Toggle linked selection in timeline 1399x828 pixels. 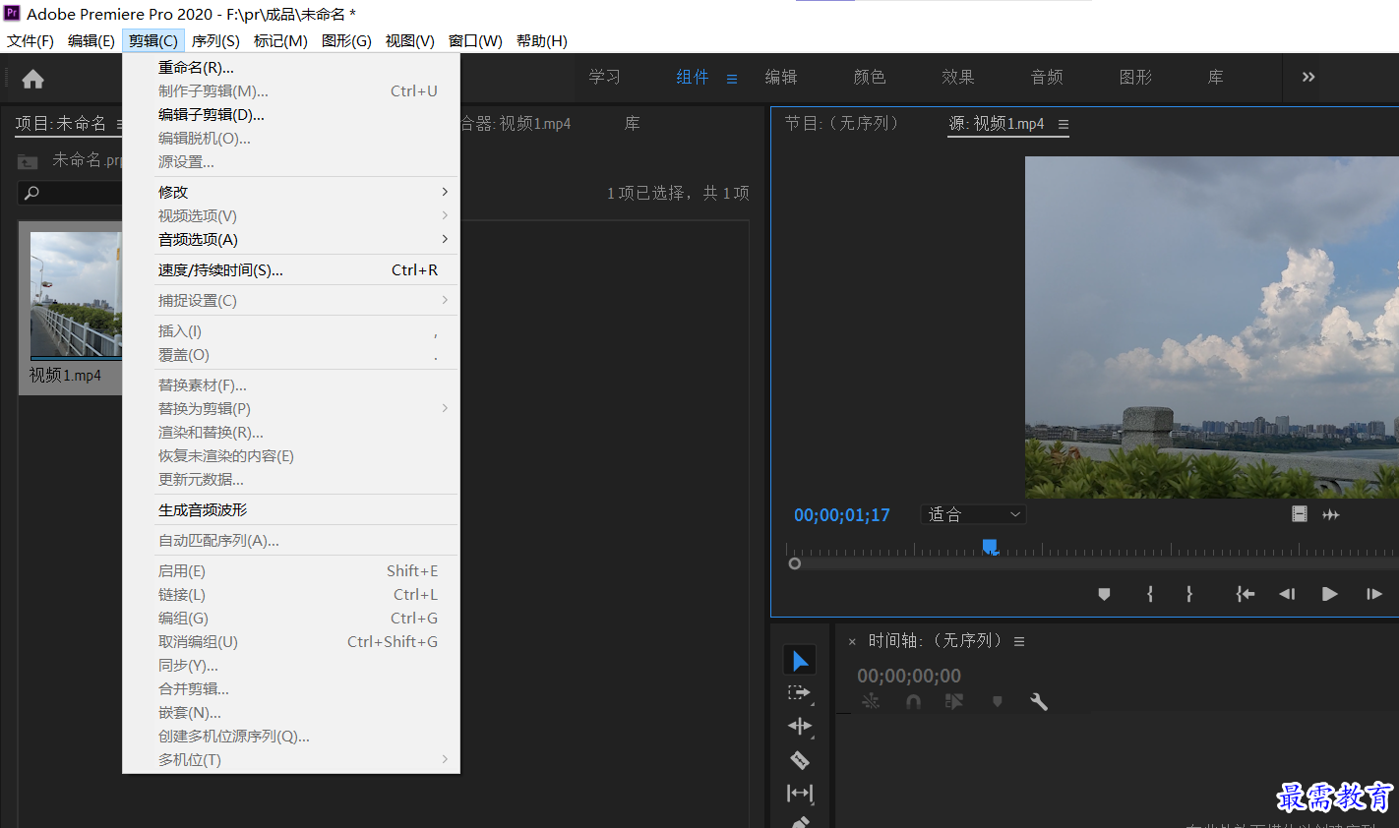pos(954,701)
